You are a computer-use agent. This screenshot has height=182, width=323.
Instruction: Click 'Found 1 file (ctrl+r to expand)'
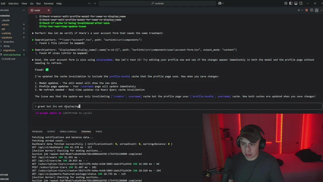(62, 43)
